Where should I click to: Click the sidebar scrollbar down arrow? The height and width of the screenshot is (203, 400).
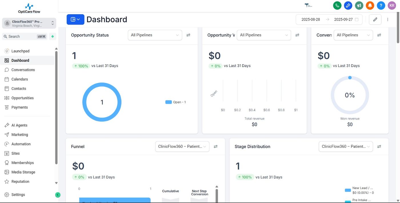point(56,183)
